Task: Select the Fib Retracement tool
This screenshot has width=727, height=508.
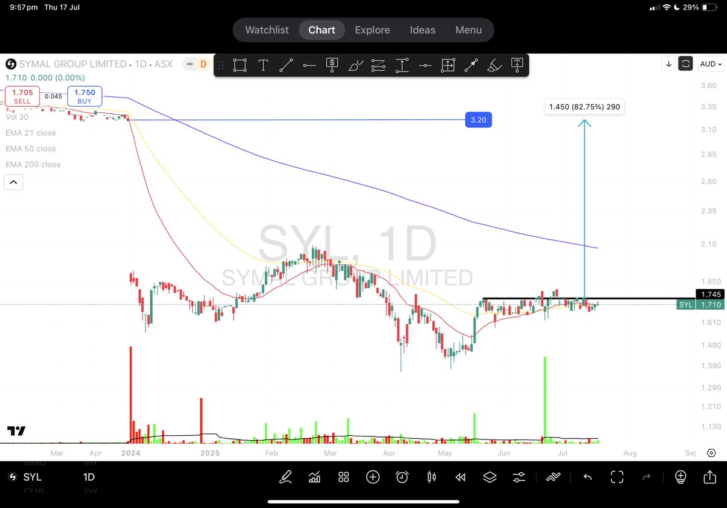Action: tap(378, 65)
